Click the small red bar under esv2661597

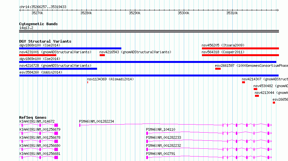(x=218, y=69)
